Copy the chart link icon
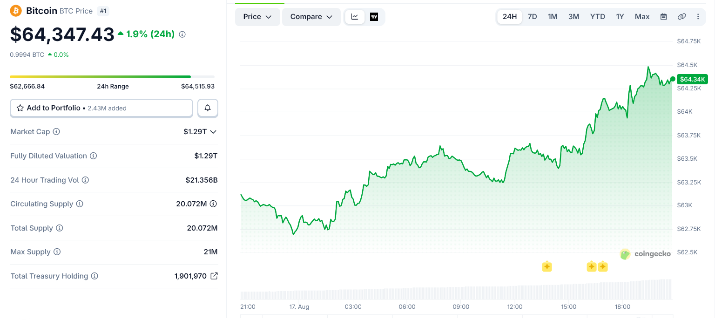Image resolution: width=715 pixels, height=320 pixels. 681,17
